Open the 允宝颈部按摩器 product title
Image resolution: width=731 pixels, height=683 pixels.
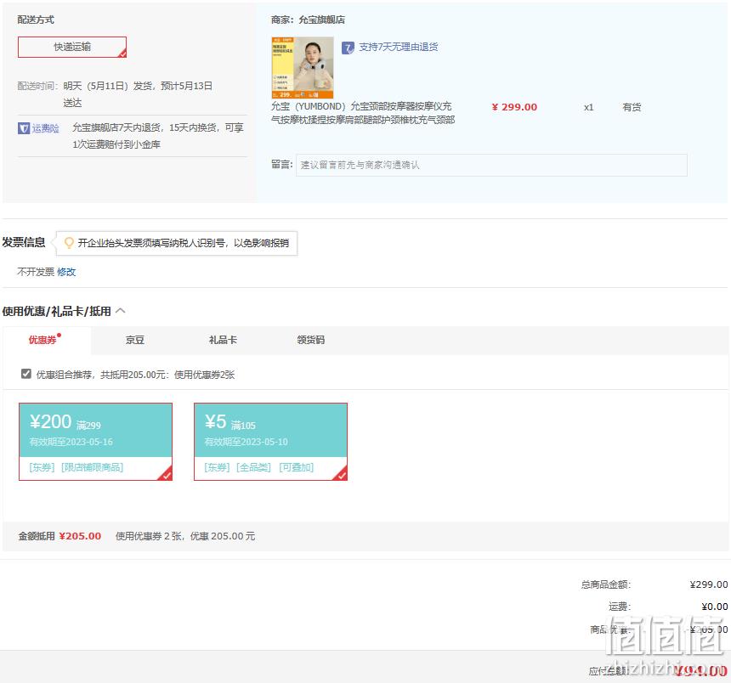pyautogui.click(x=363, y=113)
